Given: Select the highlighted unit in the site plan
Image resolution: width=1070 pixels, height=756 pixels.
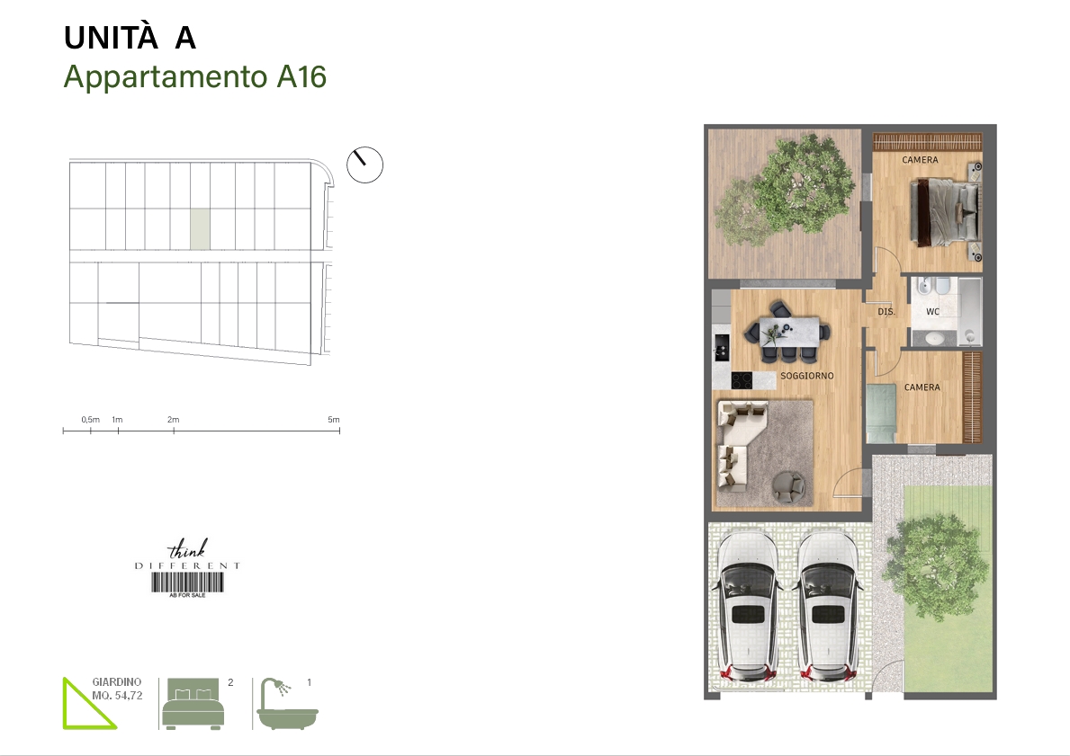Looking at the screenshot, I should tap(200, 228).
